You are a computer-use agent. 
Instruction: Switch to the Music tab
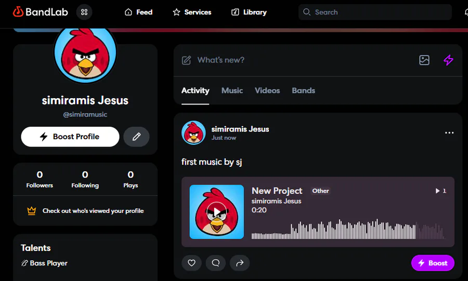coord(232,90)
